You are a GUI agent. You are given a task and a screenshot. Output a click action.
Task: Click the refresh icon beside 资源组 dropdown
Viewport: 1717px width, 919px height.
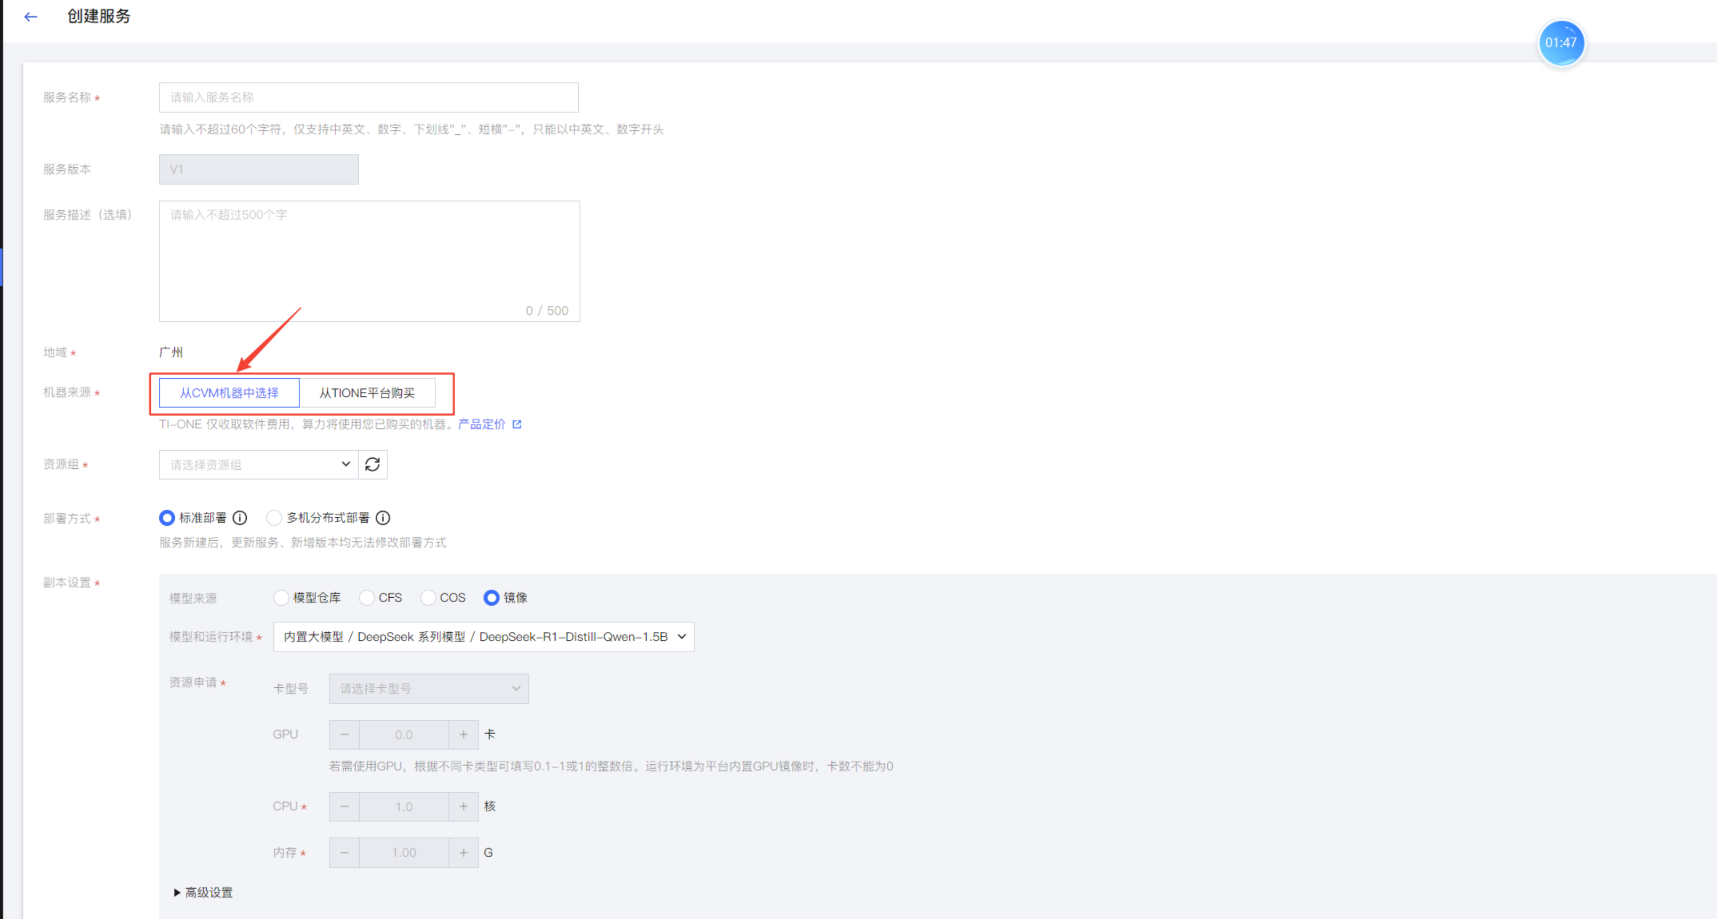(x=372, y=465)
